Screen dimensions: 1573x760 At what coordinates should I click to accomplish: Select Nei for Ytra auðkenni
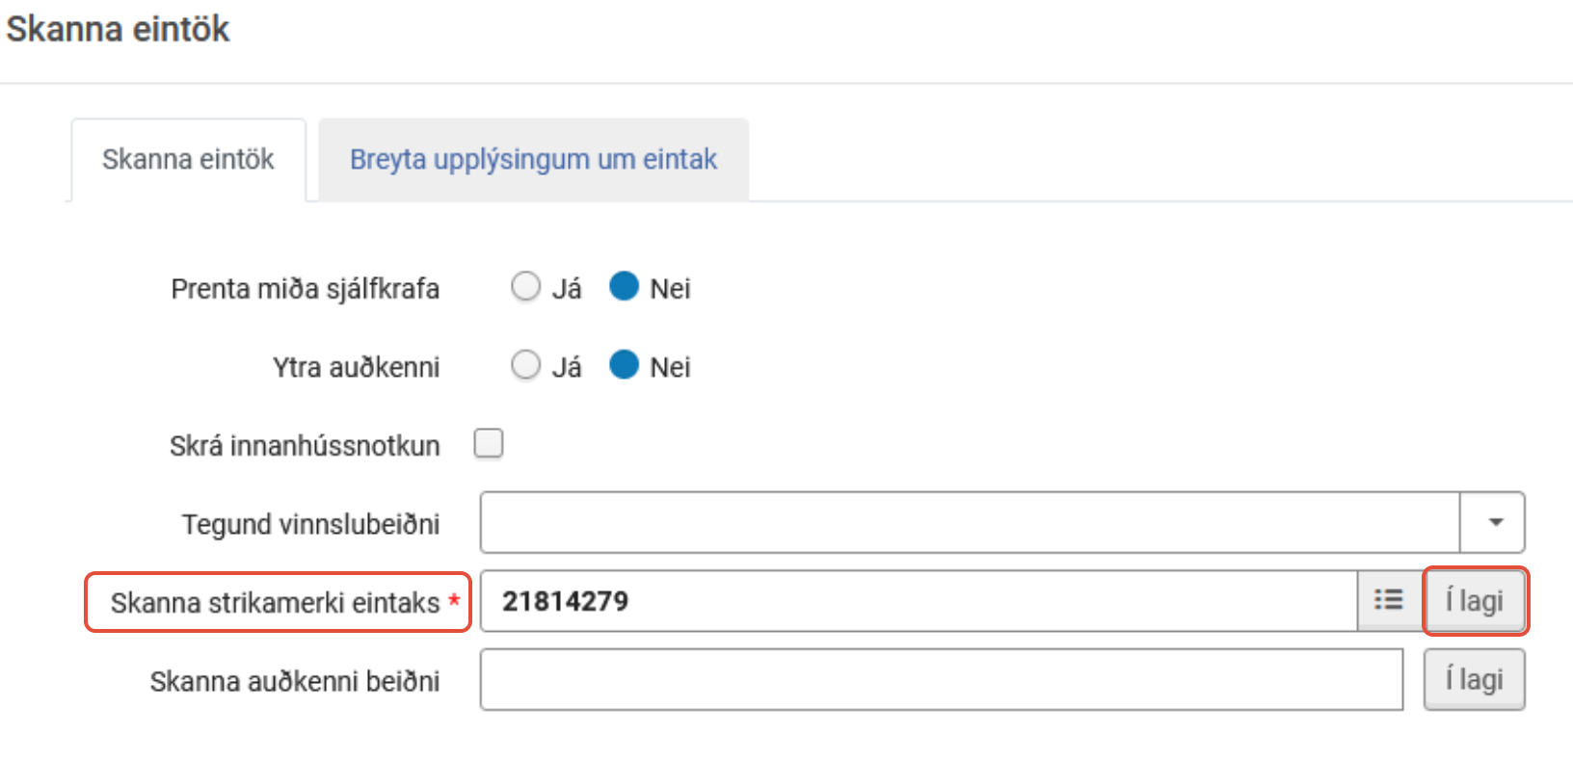tap(624, 366)
